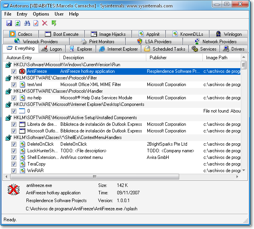Click the Autoruns title bar app icon
This screenshot has height=229, width=254.
pos(6,6)
